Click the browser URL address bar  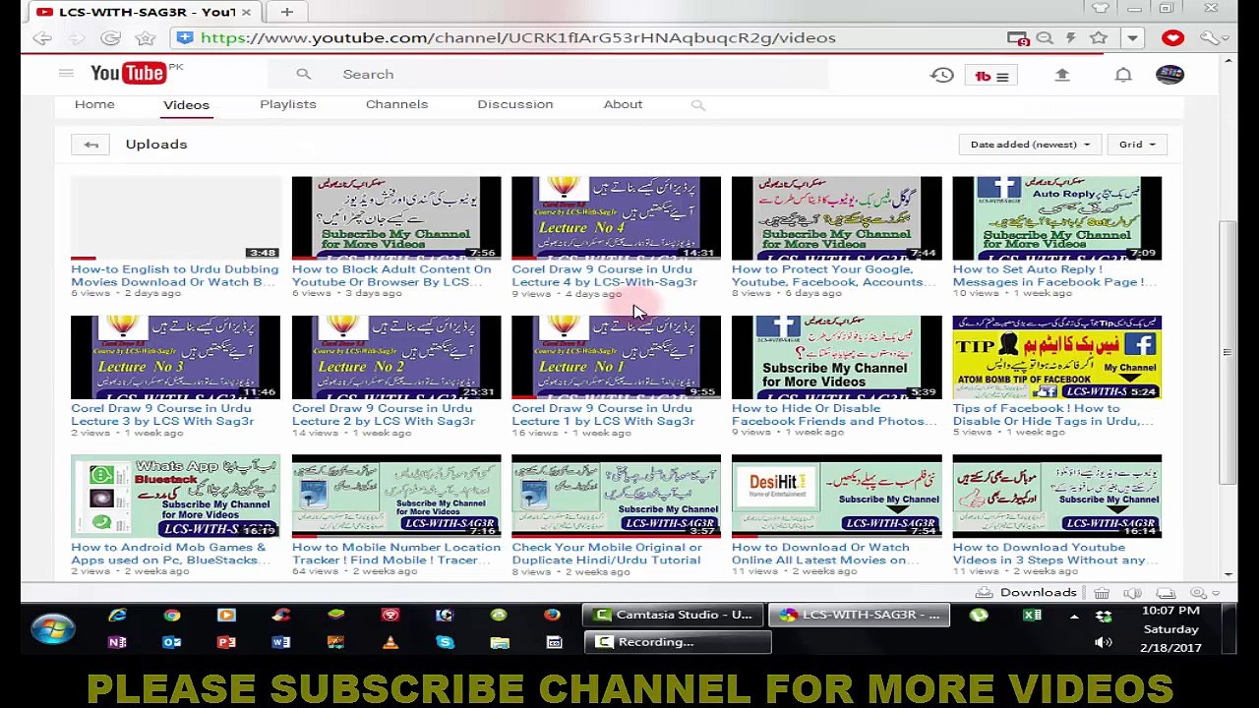pyautogui.click(x=590, y=37)
